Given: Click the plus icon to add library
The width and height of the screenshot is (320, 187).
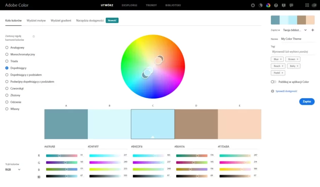Looking at the screenshot, I should [312, 30].
